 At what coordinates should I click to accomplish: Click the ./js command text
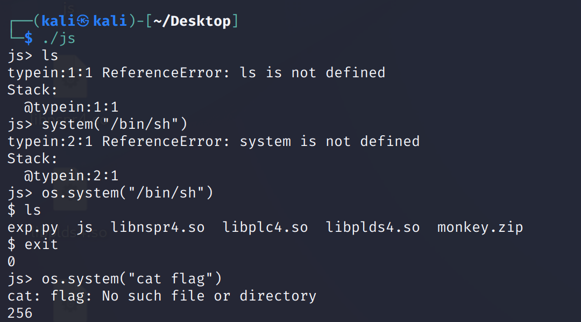click(59, 38)
